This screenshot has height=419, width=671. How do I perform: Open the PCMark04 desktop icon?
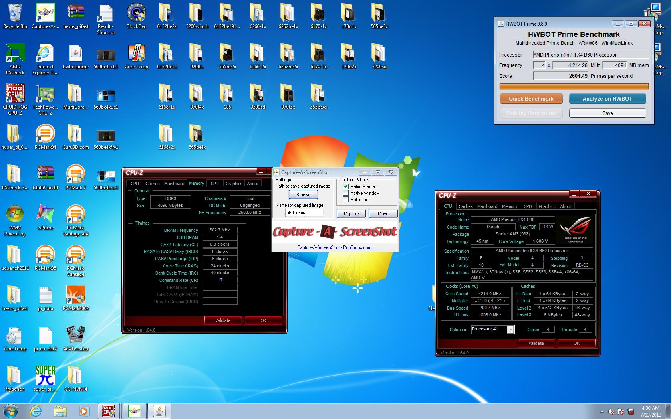(x=45, y=137)
